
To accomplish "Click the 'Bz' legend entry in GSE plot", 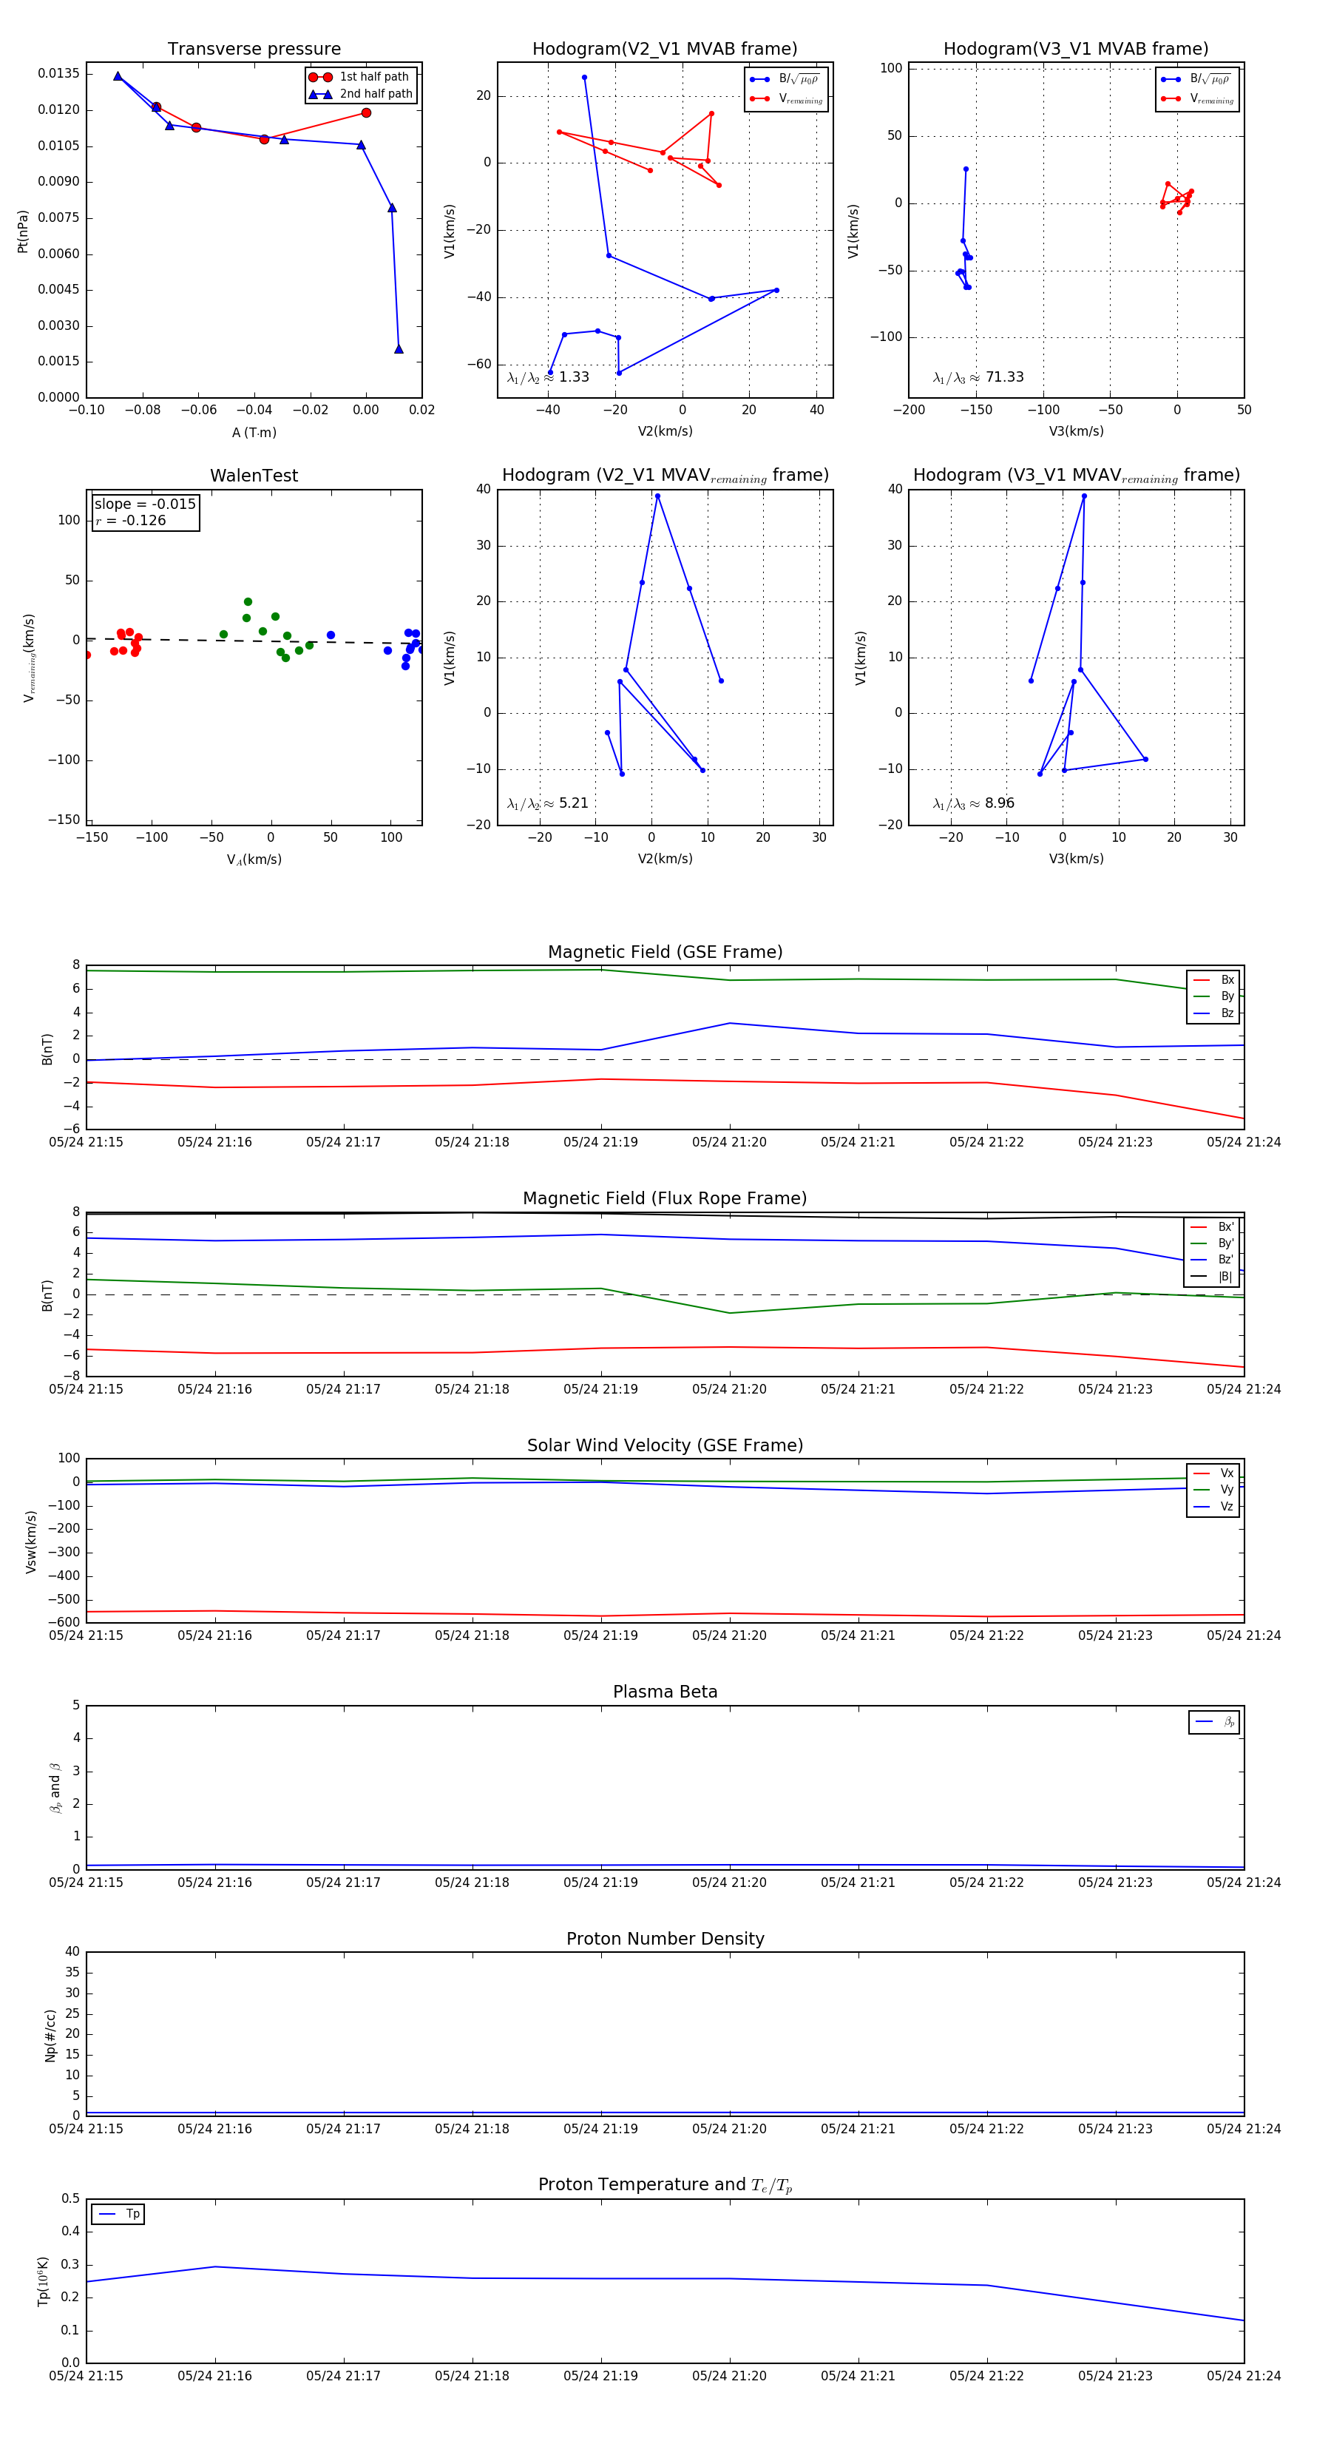I will [x=1213, y=1013].
